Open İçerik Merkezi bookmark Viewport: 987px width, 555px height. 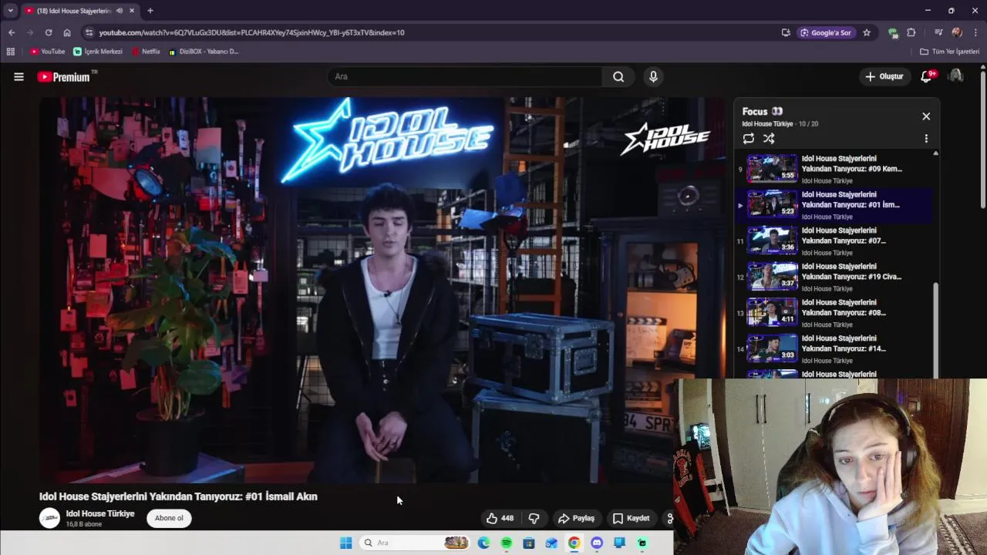tap(98, 52)
